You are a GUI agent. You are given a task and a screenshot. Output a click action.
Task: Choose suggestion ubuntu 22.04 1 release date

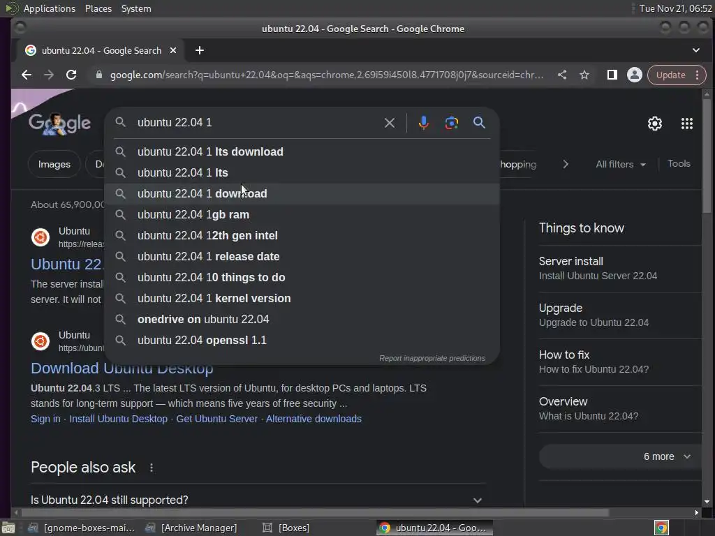(302, 257)
